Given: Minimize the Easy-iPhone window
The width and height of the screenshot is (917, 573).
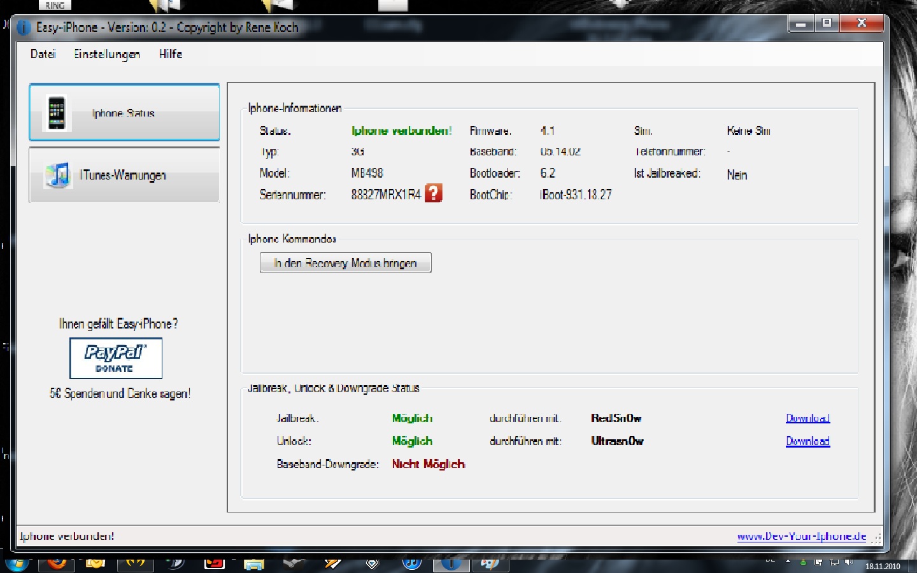Looking at the screenshot, I should tap(801, 24).
